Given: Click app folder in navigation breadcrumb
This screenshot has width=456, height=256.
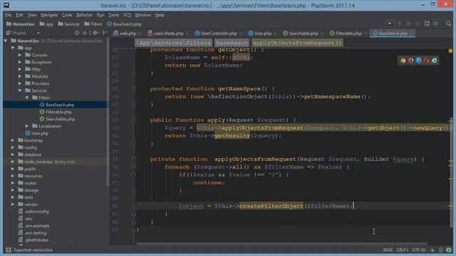Looking at the screenshot, I should tap(46, 24).
